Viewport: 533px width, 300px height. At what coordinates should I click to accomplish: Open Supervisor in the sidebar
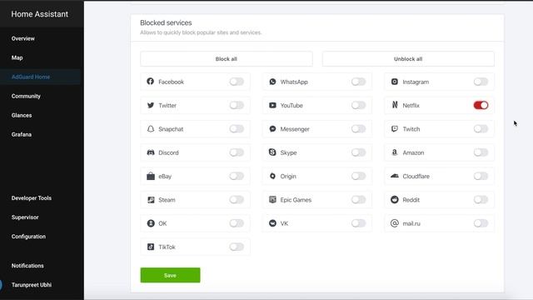point(25,217)
